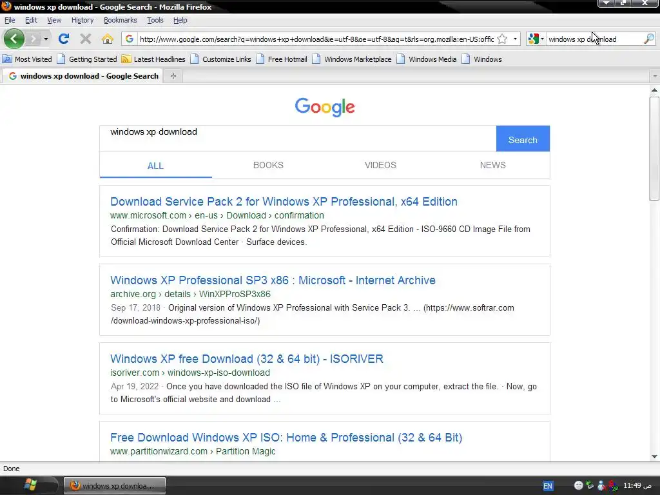
Task: Click the Firefox icon in the title bar
Action: click(6, 6)
